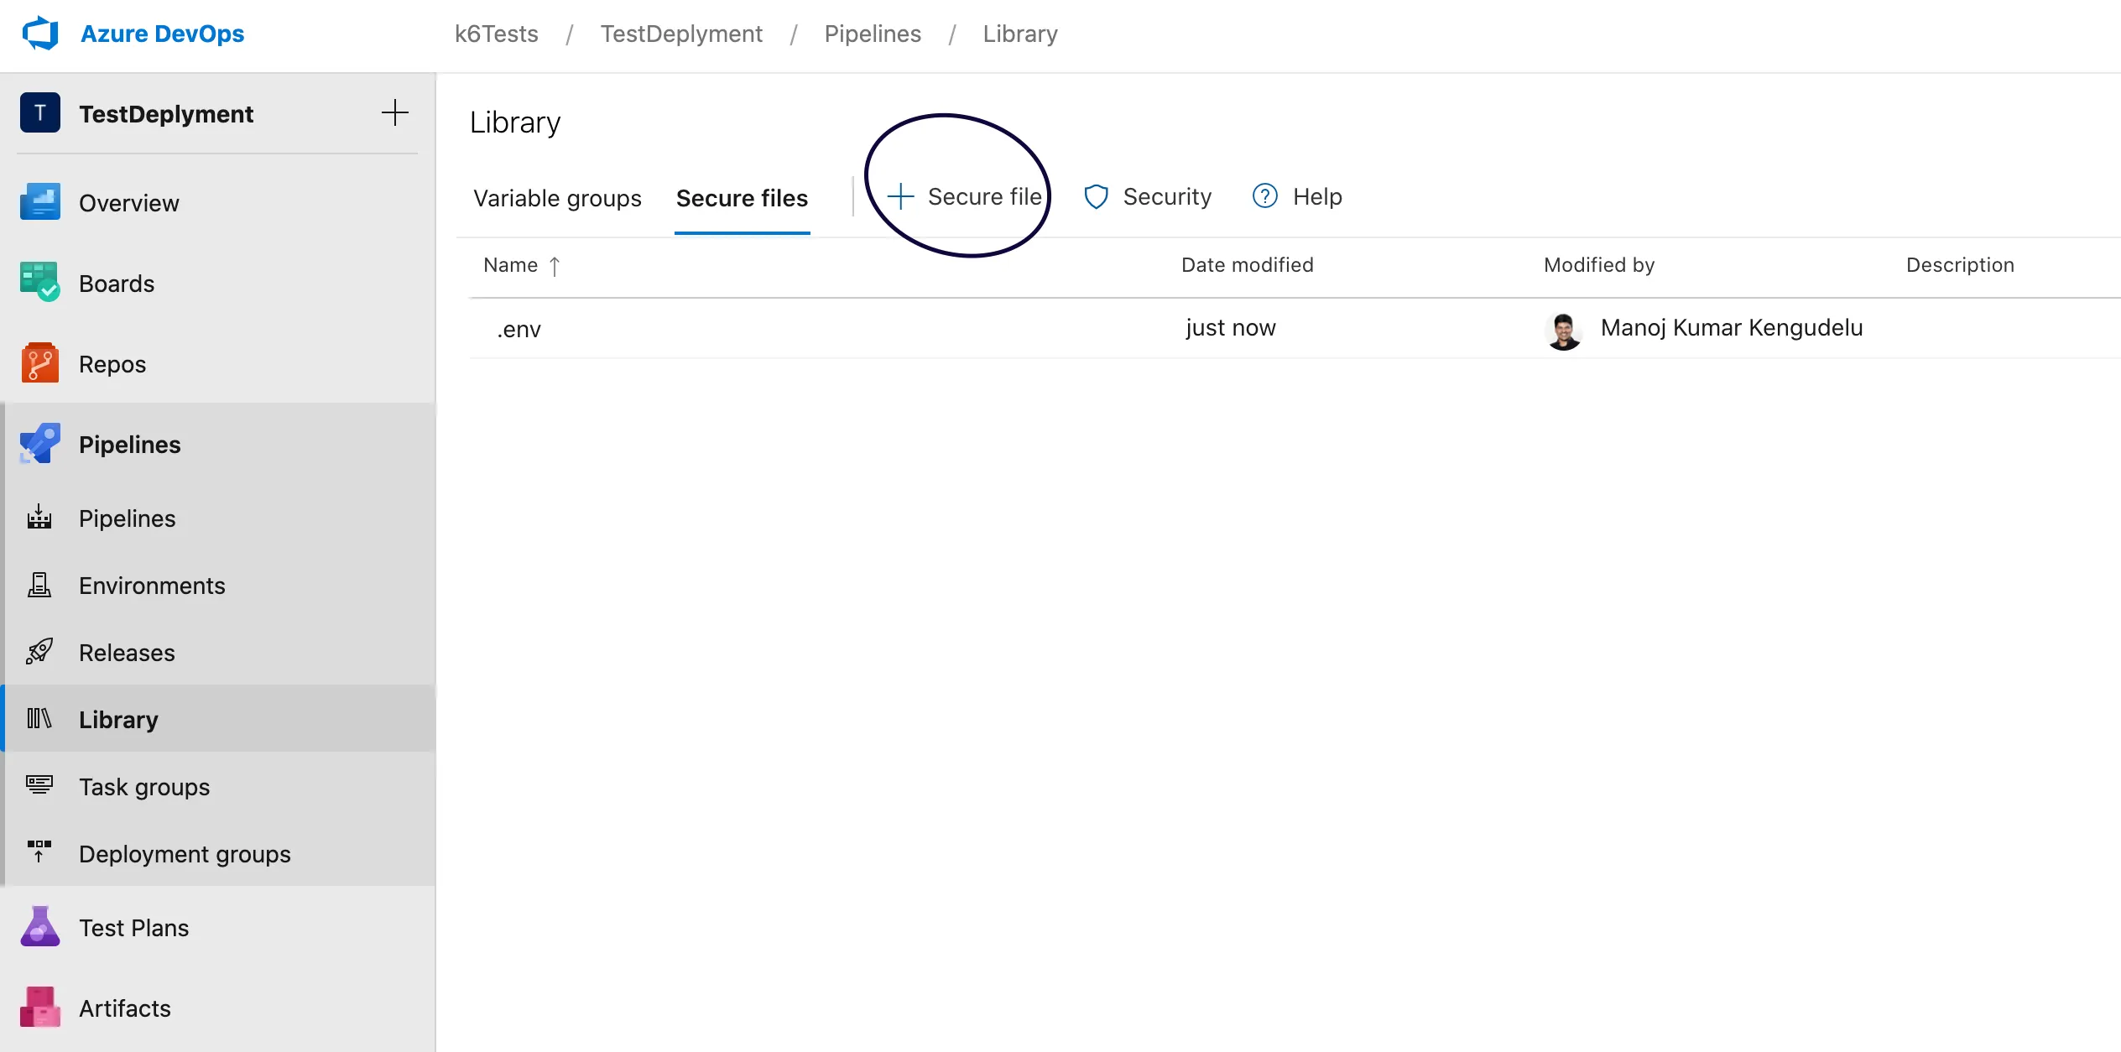2121x1052 pixels.
Task: Add a new Secure file
Action: click(965, 196)
